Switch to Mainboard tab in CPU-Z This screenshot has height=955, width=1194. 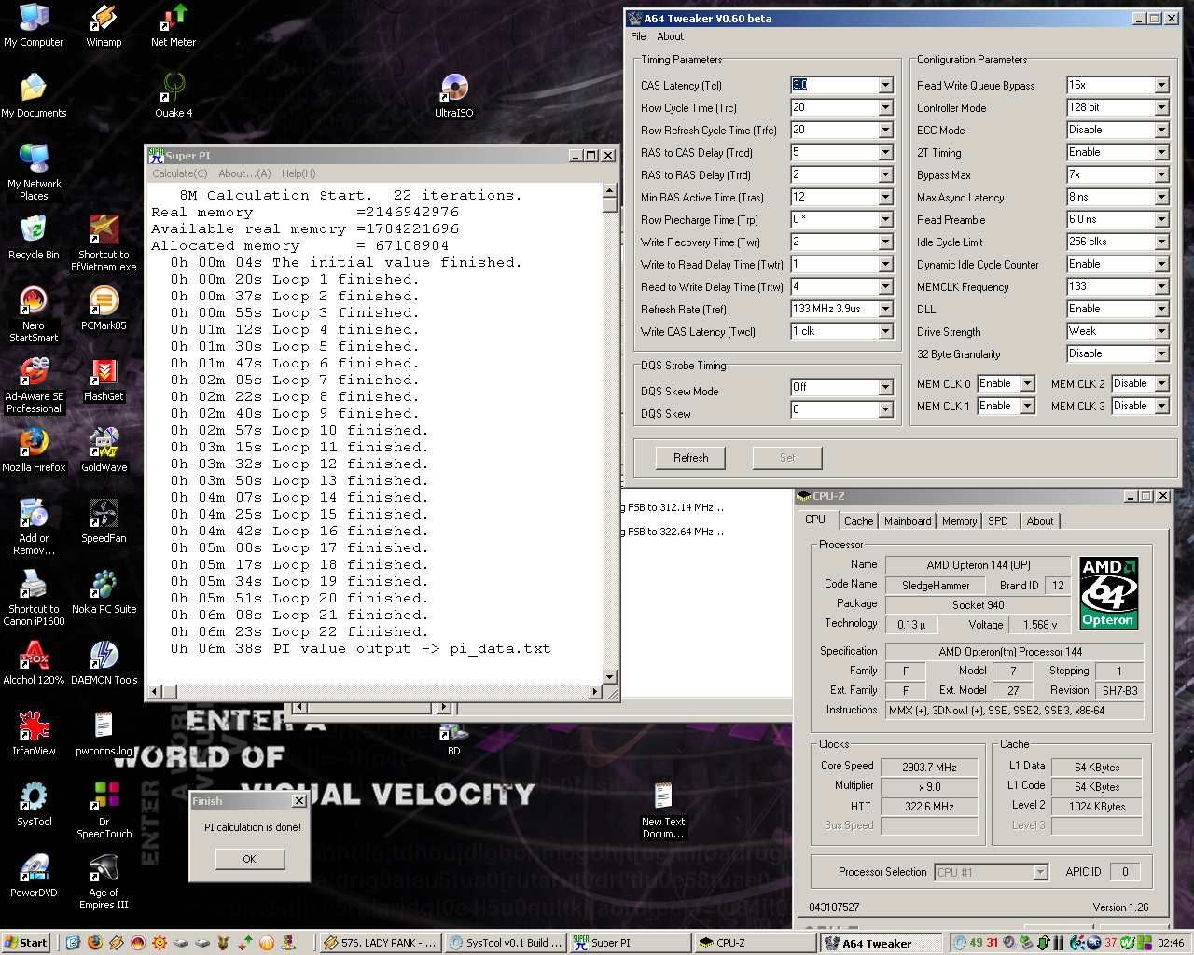[908, 521]
